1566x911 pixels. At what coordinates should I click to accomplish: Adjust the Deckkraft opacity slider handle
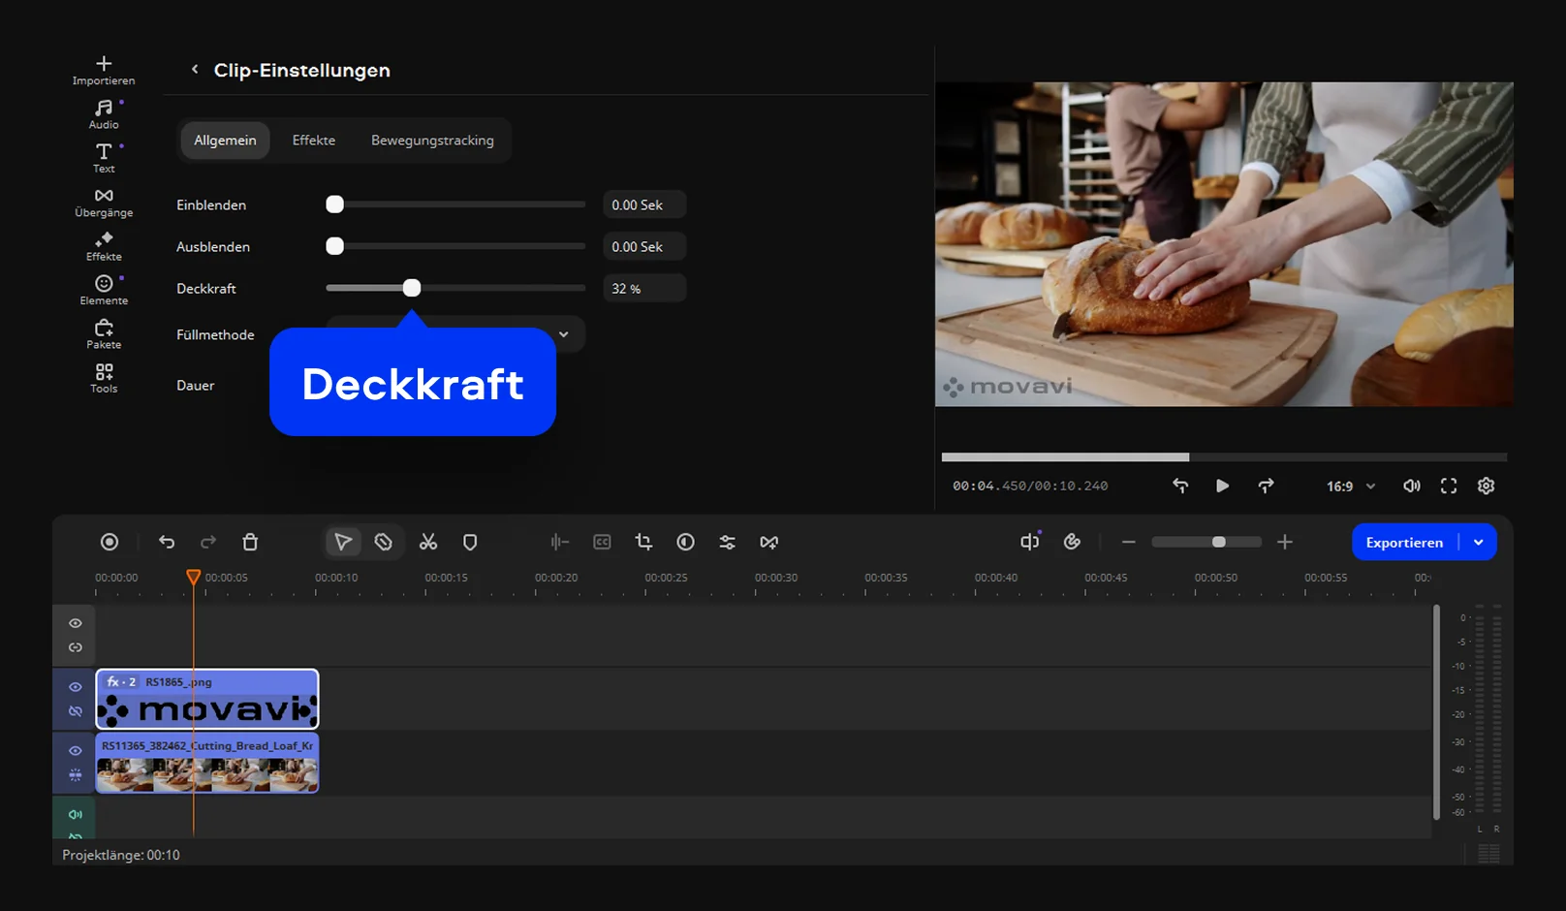[412, 288]
